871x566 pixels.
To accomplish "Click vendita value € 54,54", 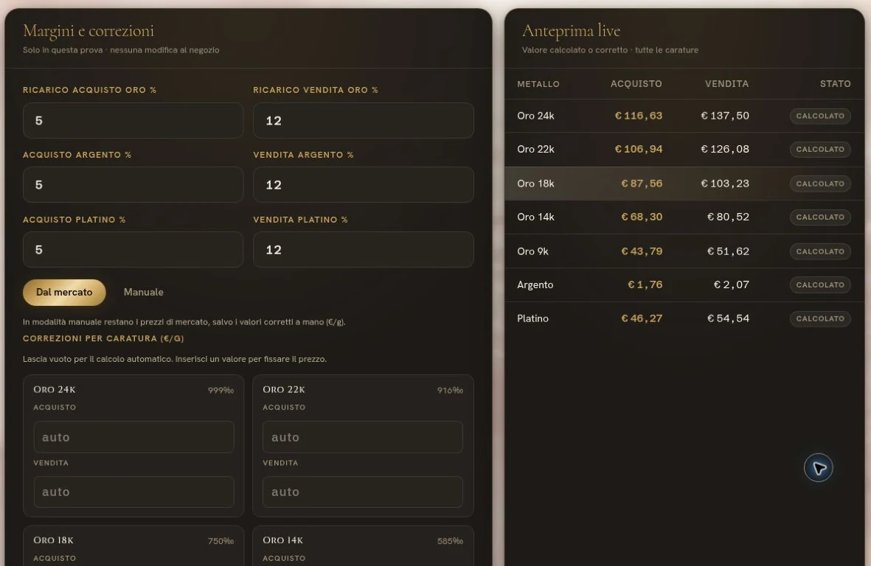I will [x=728, y=318].
